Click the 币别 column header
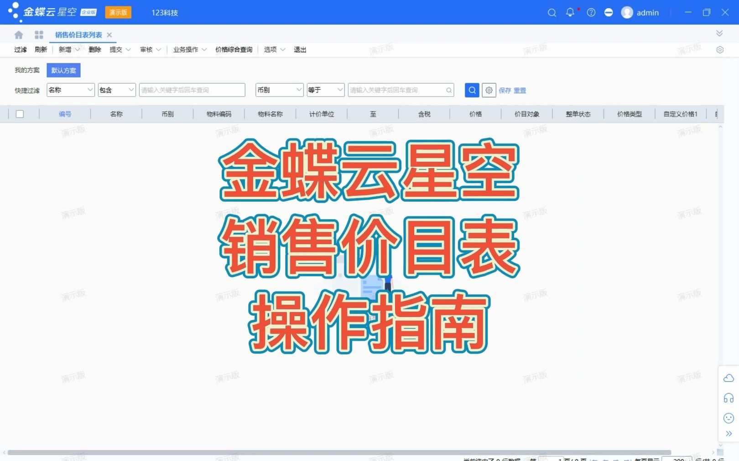Image resolution: width=739 pixels, height=461 pixels. click(x=168, y=114)
